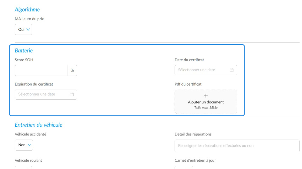Open calendar icon in Date du certificat field
The image size is (302, 169).
tap(232, 70)
